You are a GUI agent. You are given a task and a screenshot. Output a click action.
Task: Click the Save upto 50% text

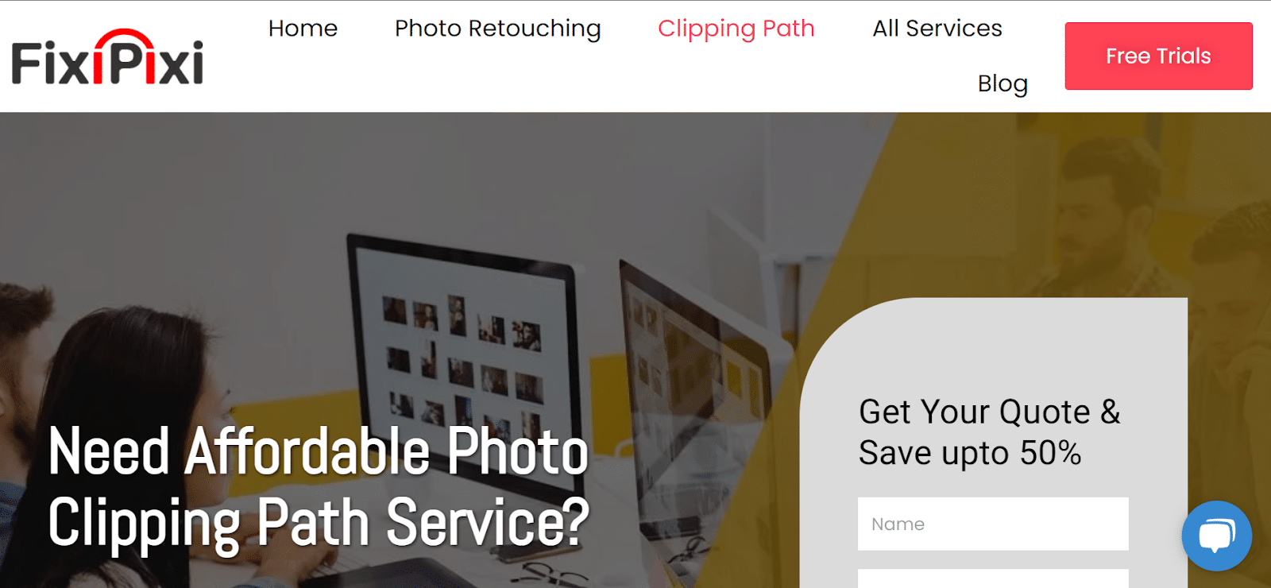[x=970, y=454]
